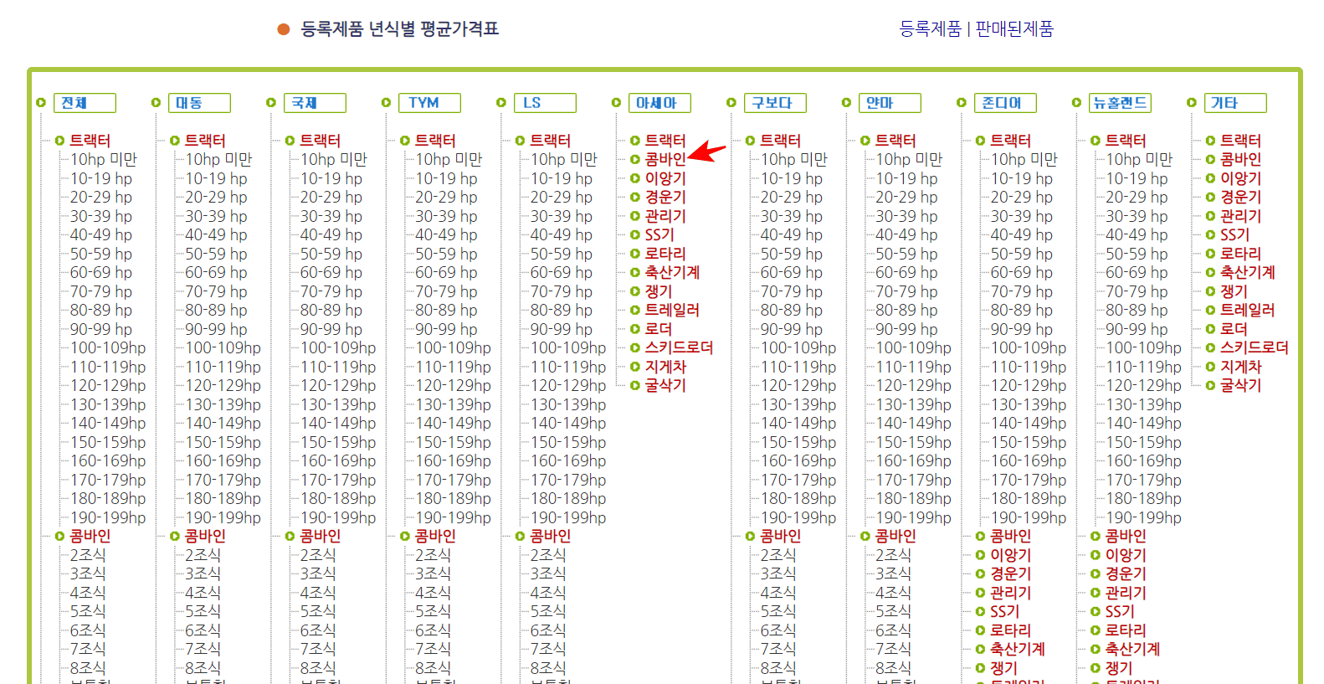Image resolution: width=1324 pixels, height=684 pixels.
Task: Select 140-149hp in the 얀마 column
Action: point(914,423)
